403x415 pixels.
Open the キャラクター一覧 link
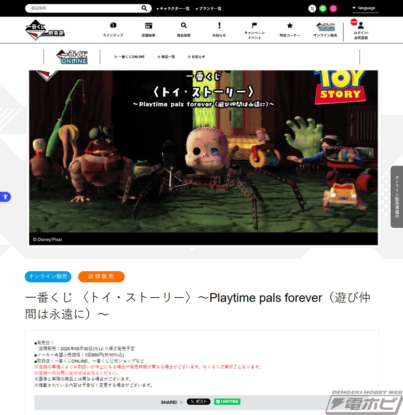tap(173, 8)
